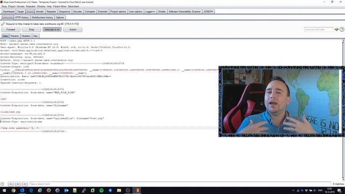The width and height of the screenshot is (345, 194).
Task: Launch Google Chrome from the taskbar
Action: coord(13,190)
